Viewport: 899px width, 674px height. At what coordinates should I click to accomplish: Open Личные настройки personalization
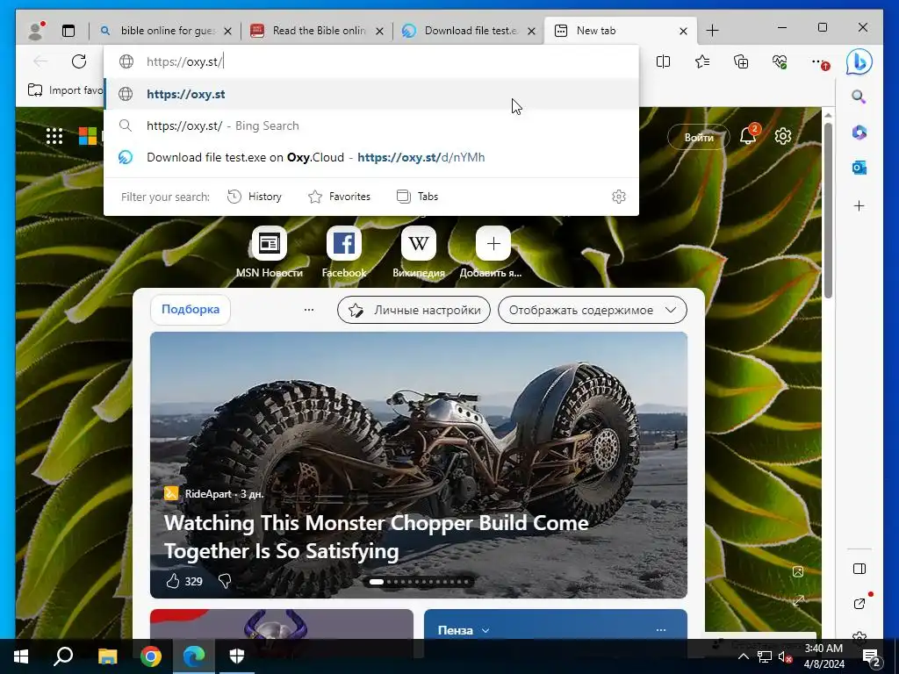[414, 310]
